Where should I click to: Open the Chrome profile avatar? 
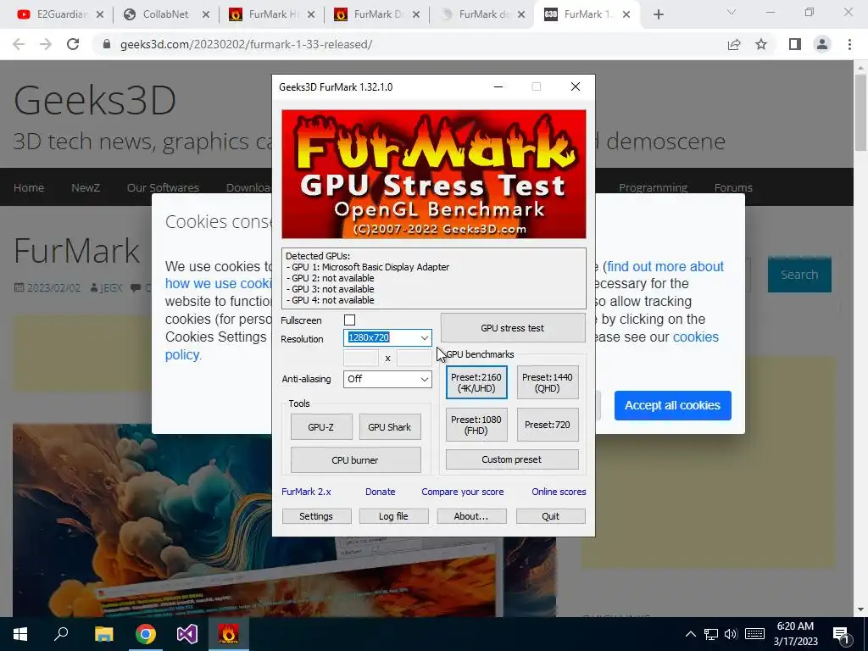[822, 44]
